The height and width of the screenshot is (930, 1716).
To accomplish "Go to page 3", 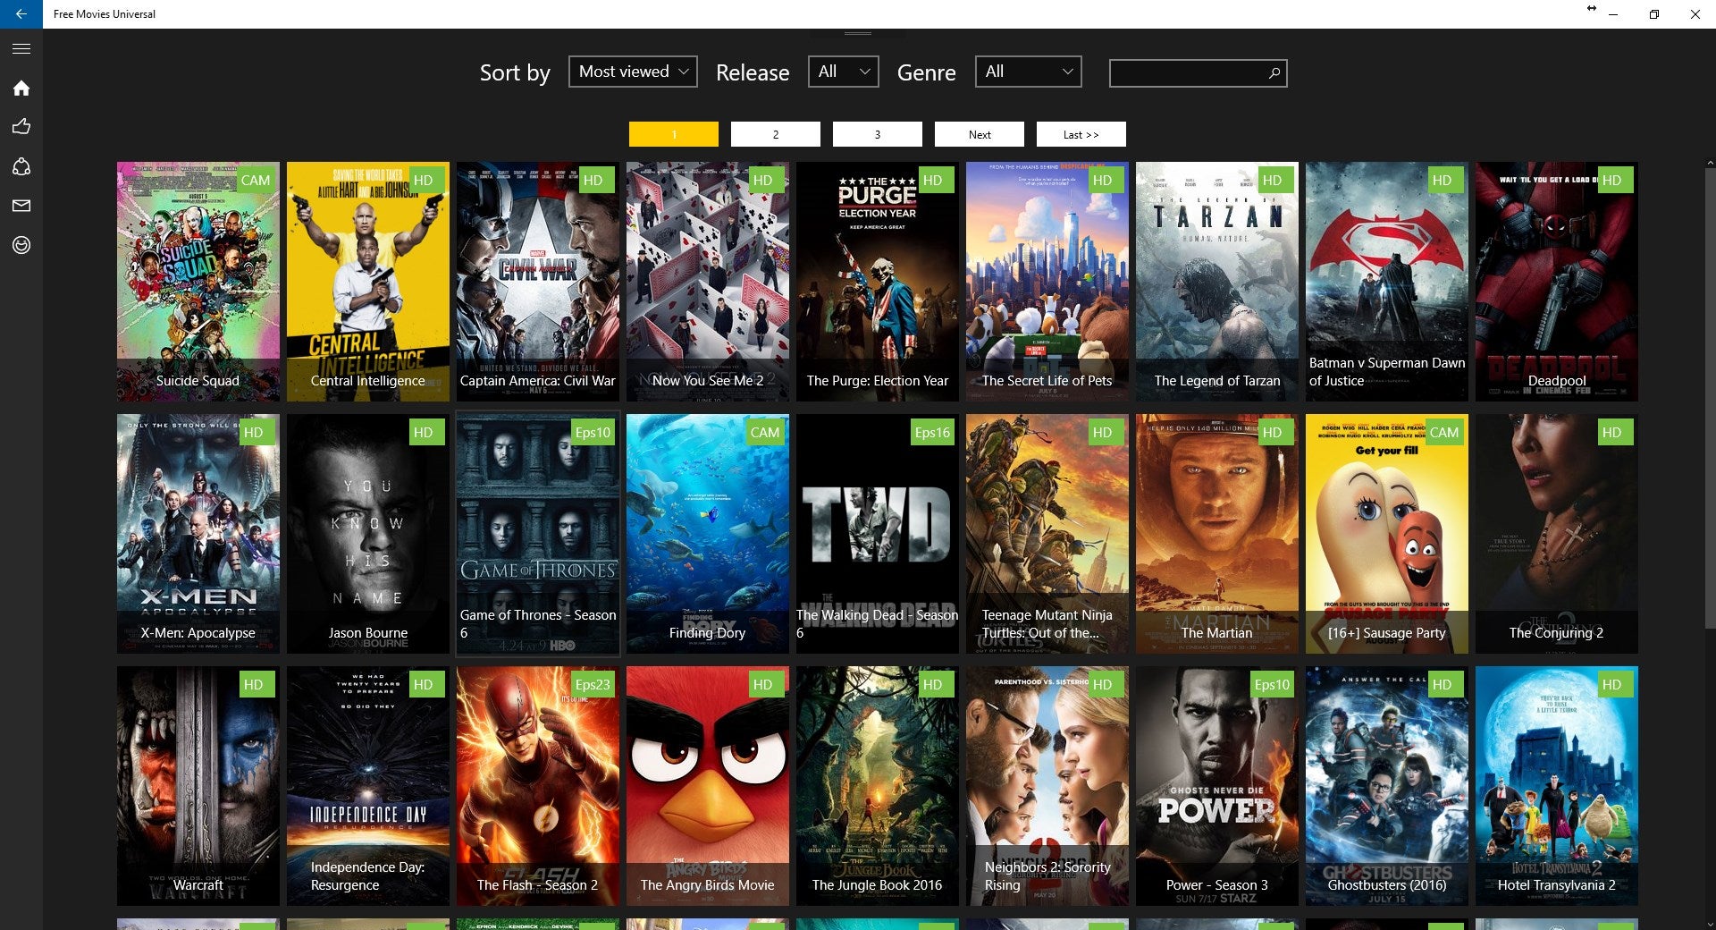I will tap(878, 134).
